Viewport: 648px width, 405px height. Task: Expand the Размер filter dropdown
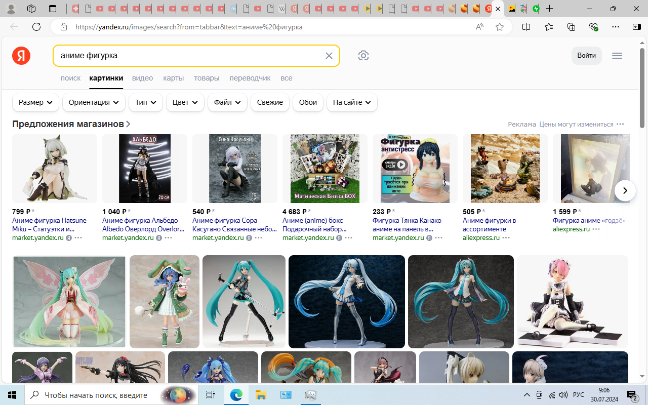pyautogui.click(x=35, y=102)
